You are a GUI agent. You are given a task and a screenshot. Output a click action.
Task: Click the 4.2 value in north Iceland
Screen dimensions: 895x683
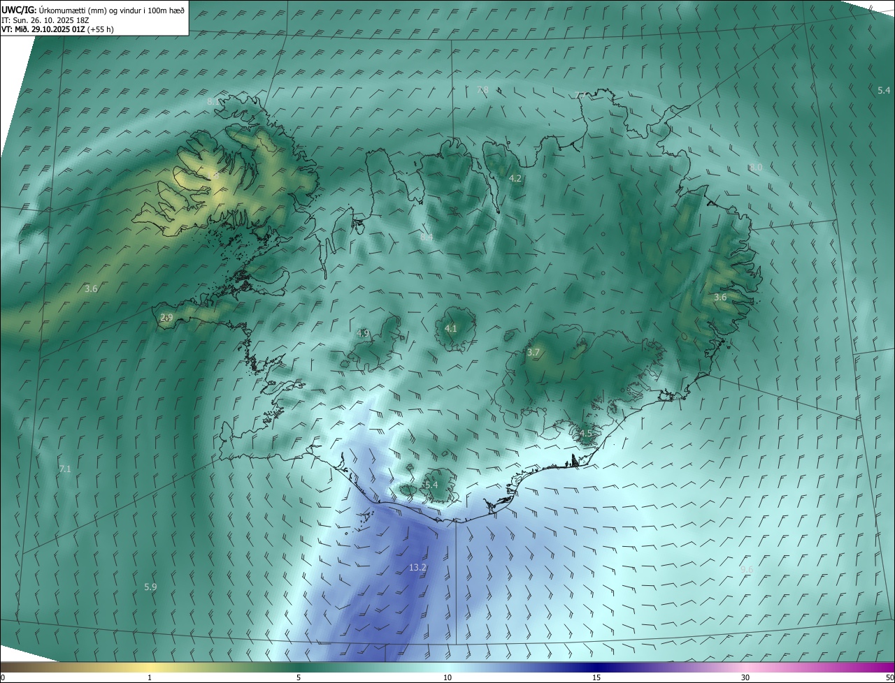tap(515, 179)
